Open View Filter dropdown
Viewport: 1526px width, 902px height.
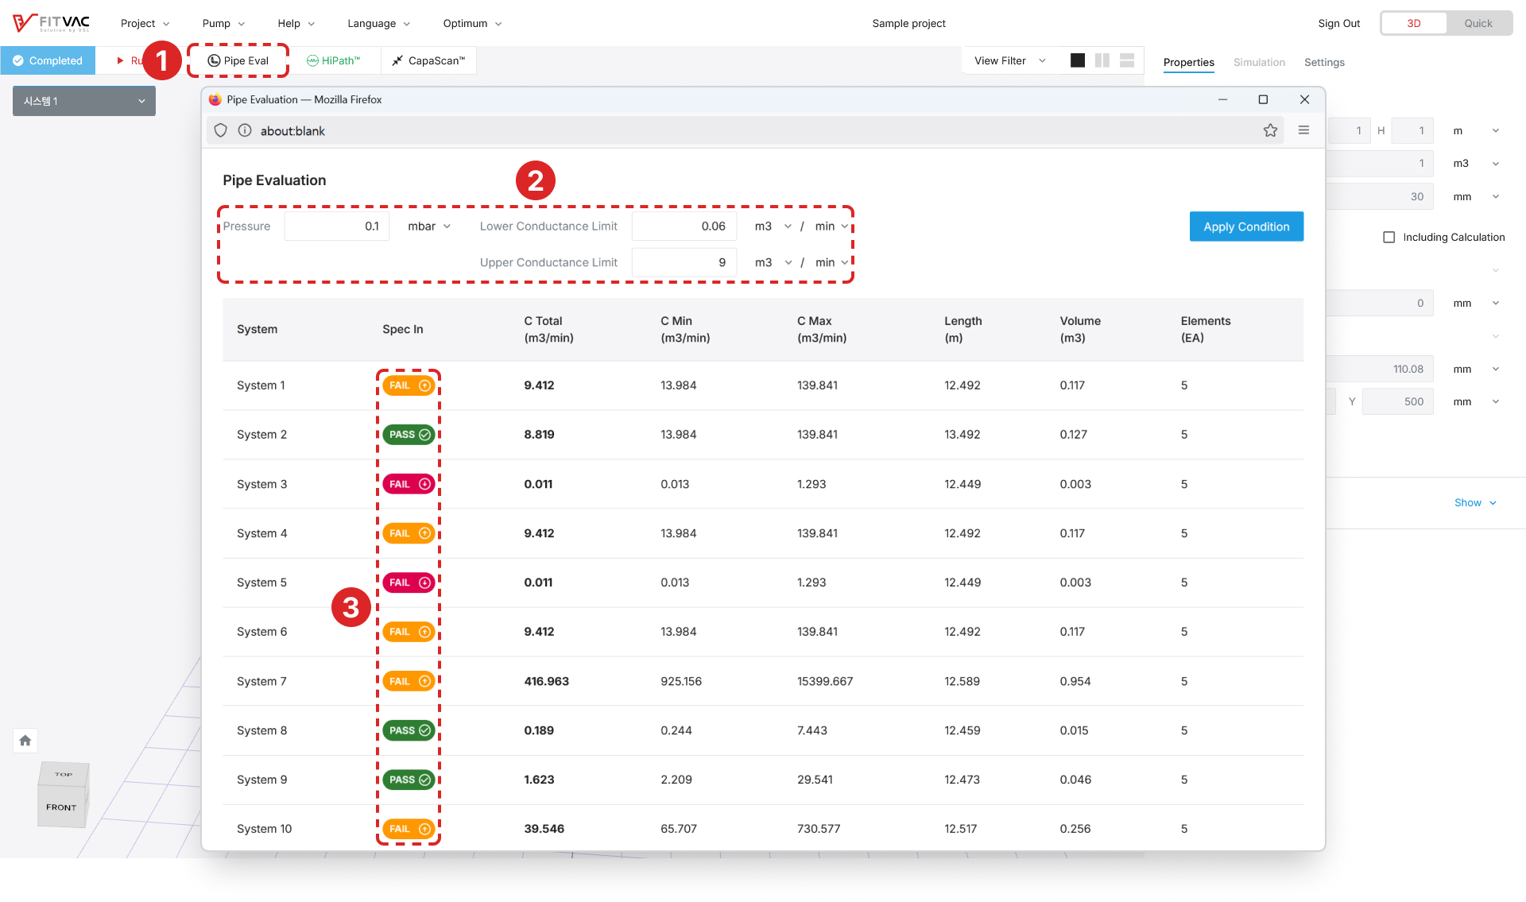(x=1009, y=60)
